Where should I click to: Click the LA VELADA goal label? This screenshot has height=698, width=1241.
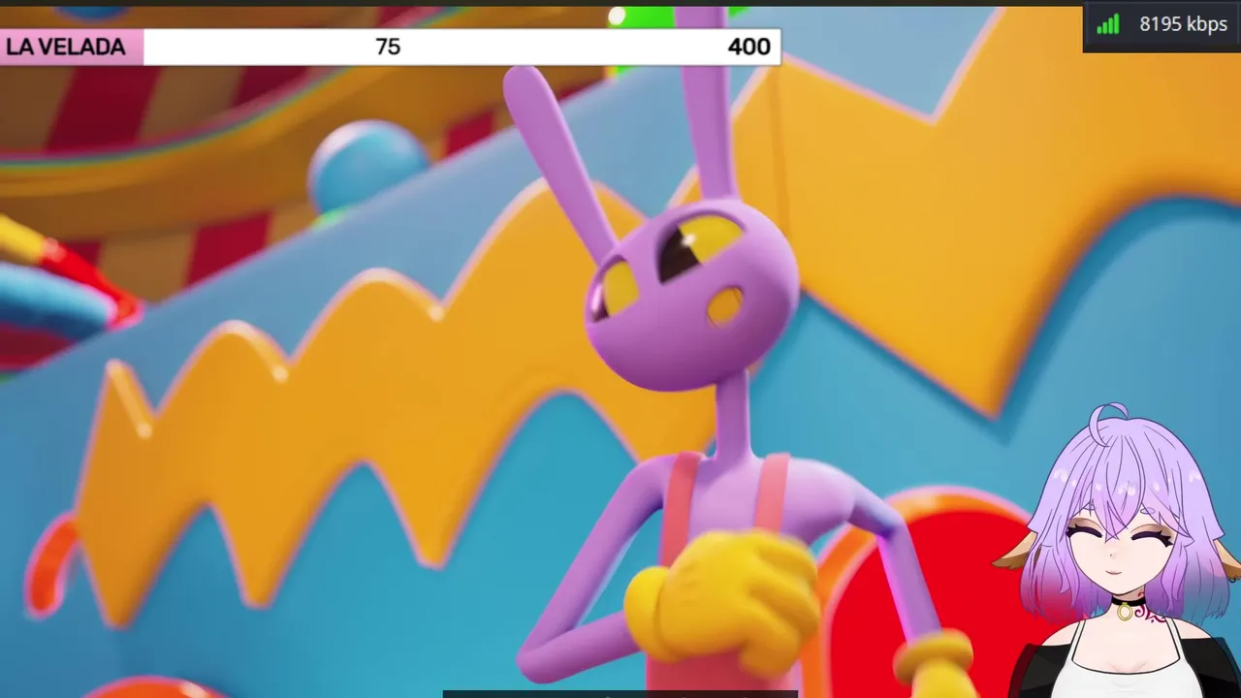coord(65,47)
